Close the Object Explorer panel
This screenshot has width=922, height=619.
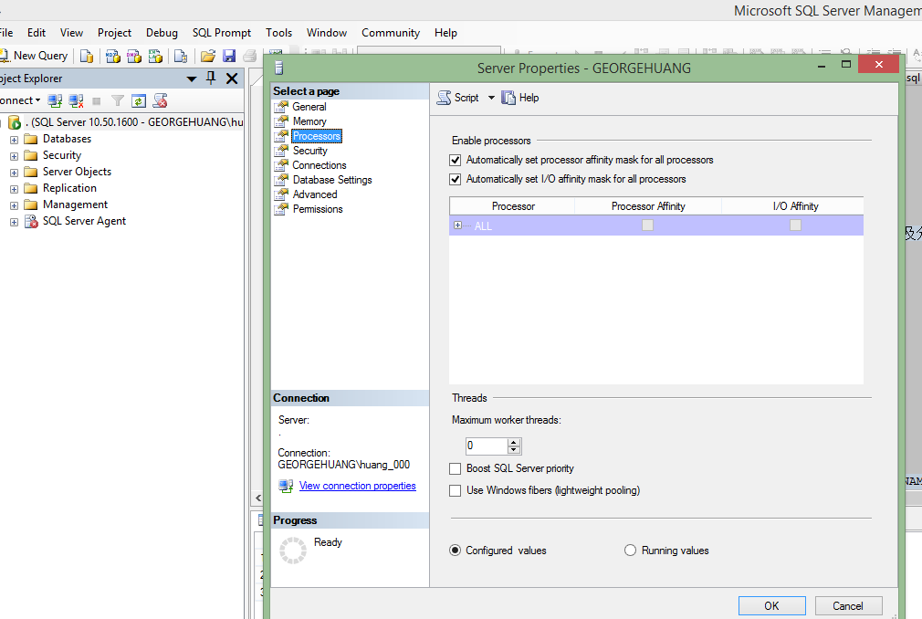click(232, 79)
